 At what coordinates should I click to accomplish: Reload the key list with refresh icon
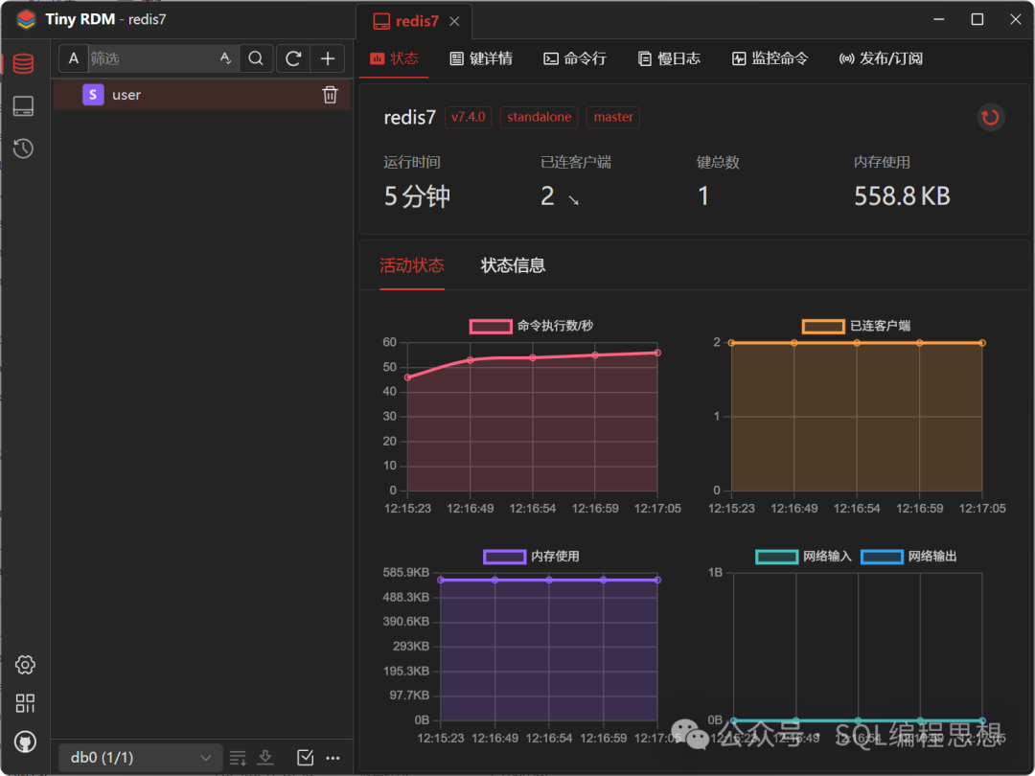(x=293, y=58)
